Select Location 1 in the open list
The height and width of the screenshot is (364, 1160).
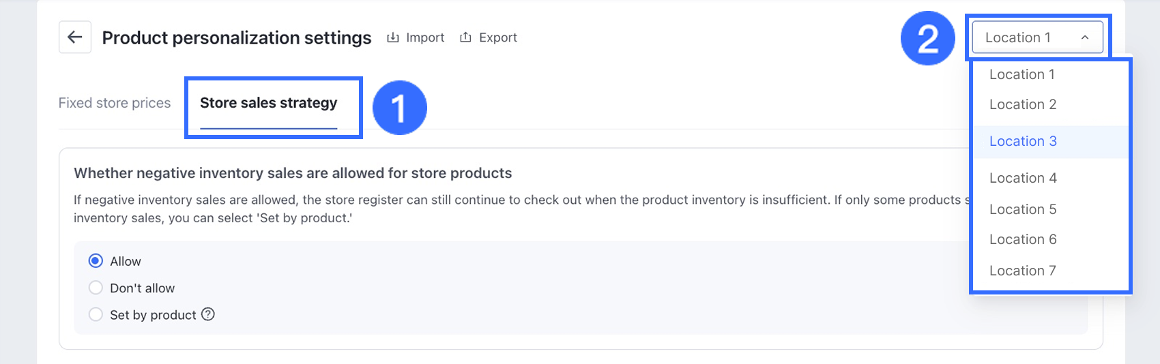click(1021, 74)
